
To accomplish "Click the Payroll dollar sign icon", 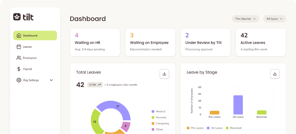I will point(19,69).
